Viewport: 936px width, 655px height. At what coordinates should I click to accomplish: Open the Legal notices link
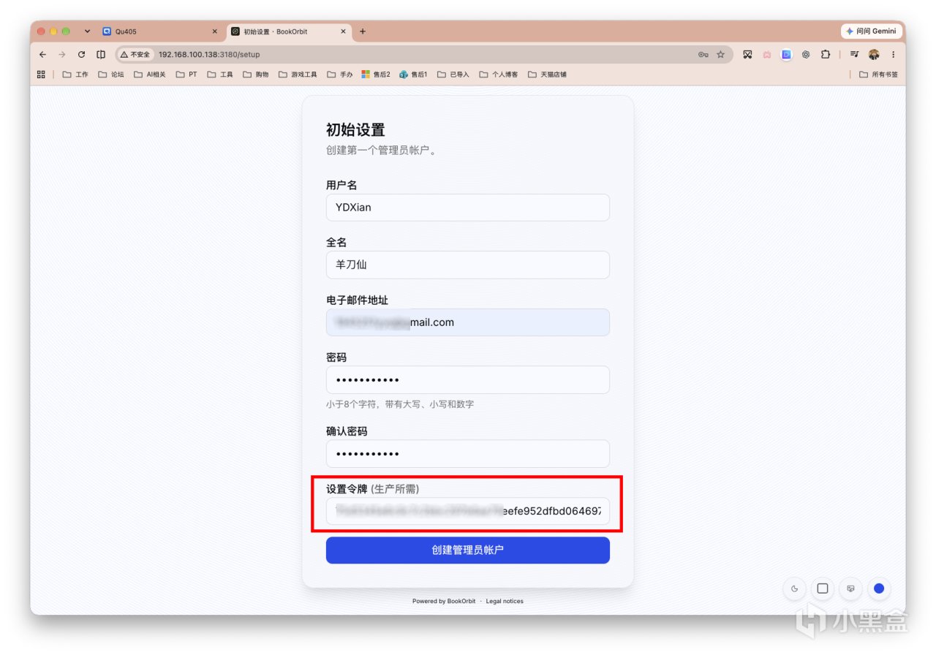[x=505, y=602]
